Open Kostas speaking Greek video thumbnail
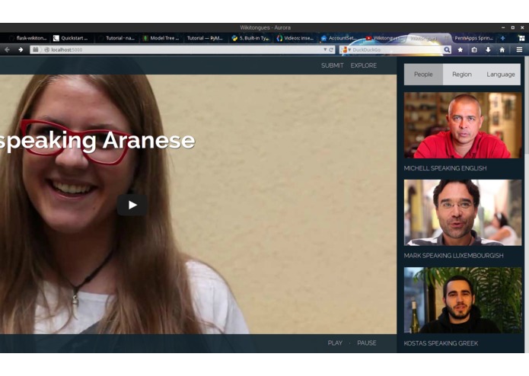 pos(463,300)
